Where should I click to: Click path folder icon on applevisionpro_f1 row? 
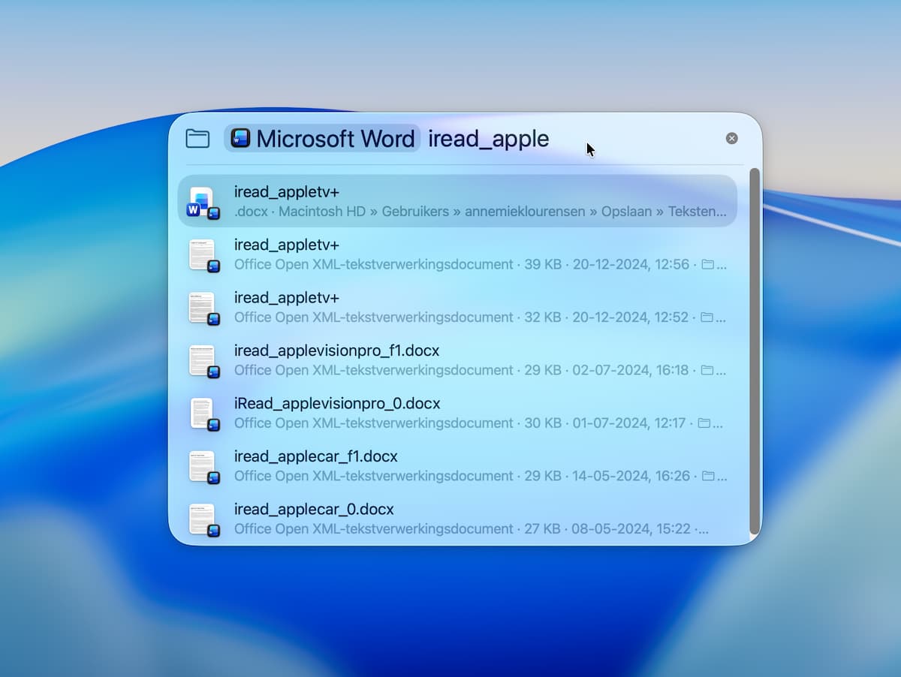707,371
